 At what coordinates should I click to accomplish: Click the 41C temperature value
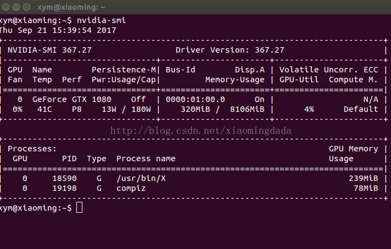pyautogui.click(x=44, y=109)
